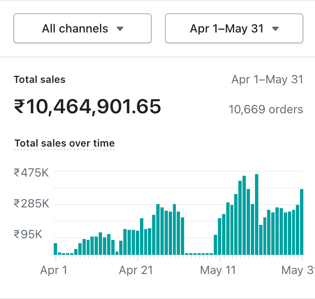Viewport: 315px width, 299px height.
Task: Click the rightmost x-axis date label
Action: [297, 270]
